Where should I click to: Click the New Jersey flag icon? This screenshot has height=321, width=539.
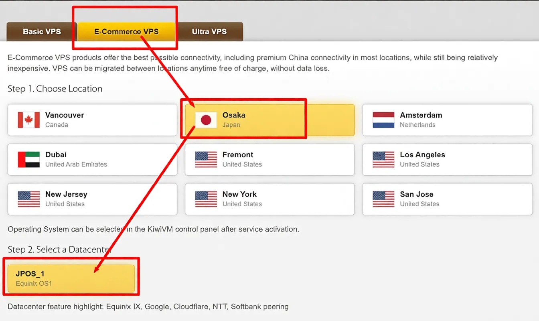(x=29, y=199)
